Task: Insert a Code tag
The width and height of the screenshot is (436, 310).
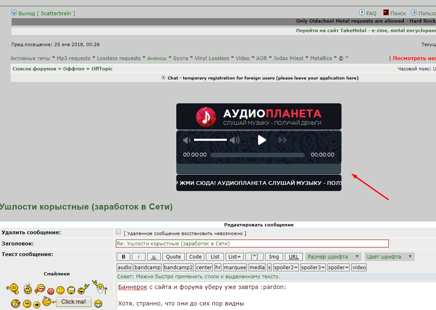Action: (x=195, y=256)
